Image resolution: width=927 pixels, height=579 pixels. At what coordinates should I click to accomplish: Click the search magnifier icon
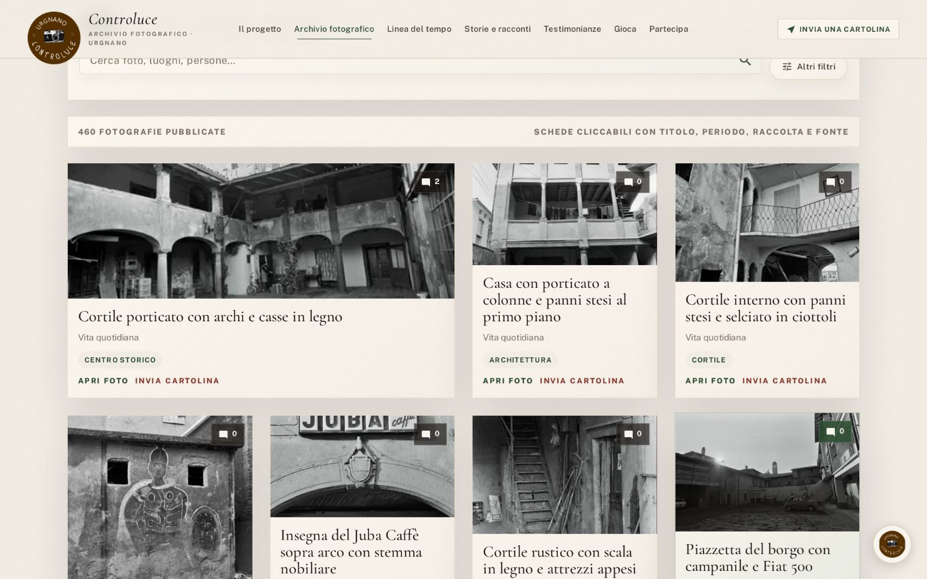[x=745, y=61]
